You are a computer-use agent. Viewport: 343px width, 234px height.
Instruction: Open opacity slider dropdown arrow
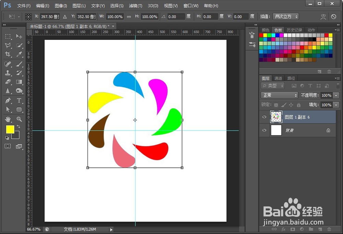(336, 95)
